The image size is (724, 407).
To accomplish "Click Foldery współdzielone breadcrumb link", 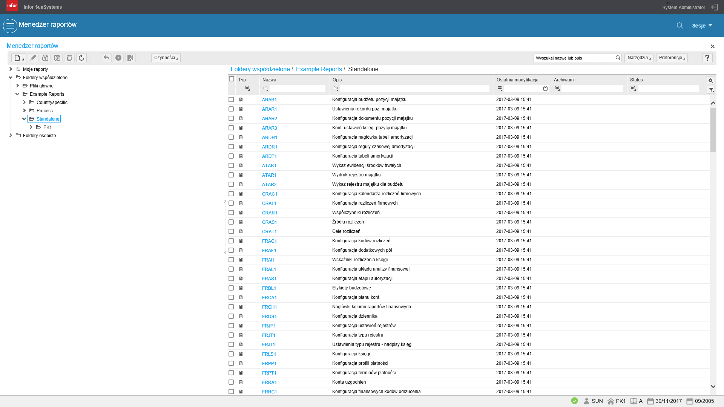I will pyautogui.click(x=260, y=69).
